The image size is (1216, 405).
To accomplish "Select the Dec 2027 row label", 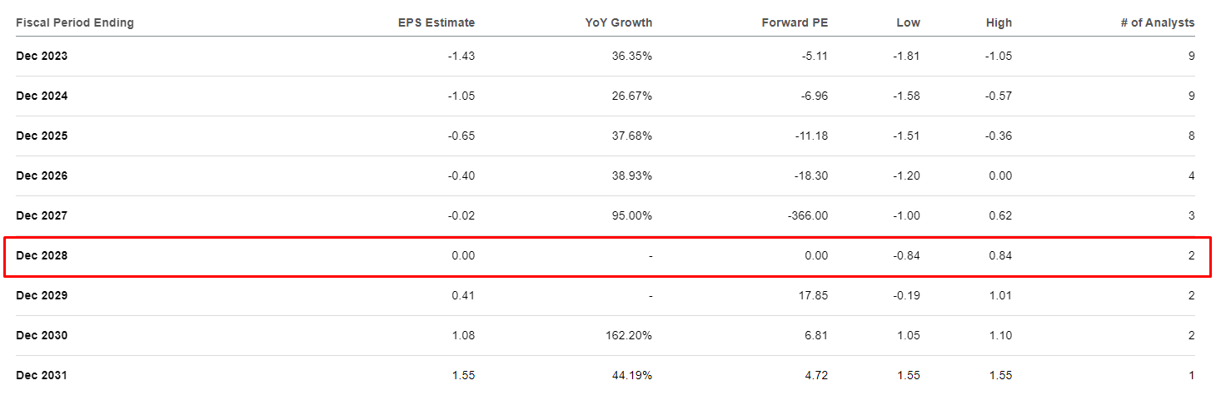I will pos(42,216).
